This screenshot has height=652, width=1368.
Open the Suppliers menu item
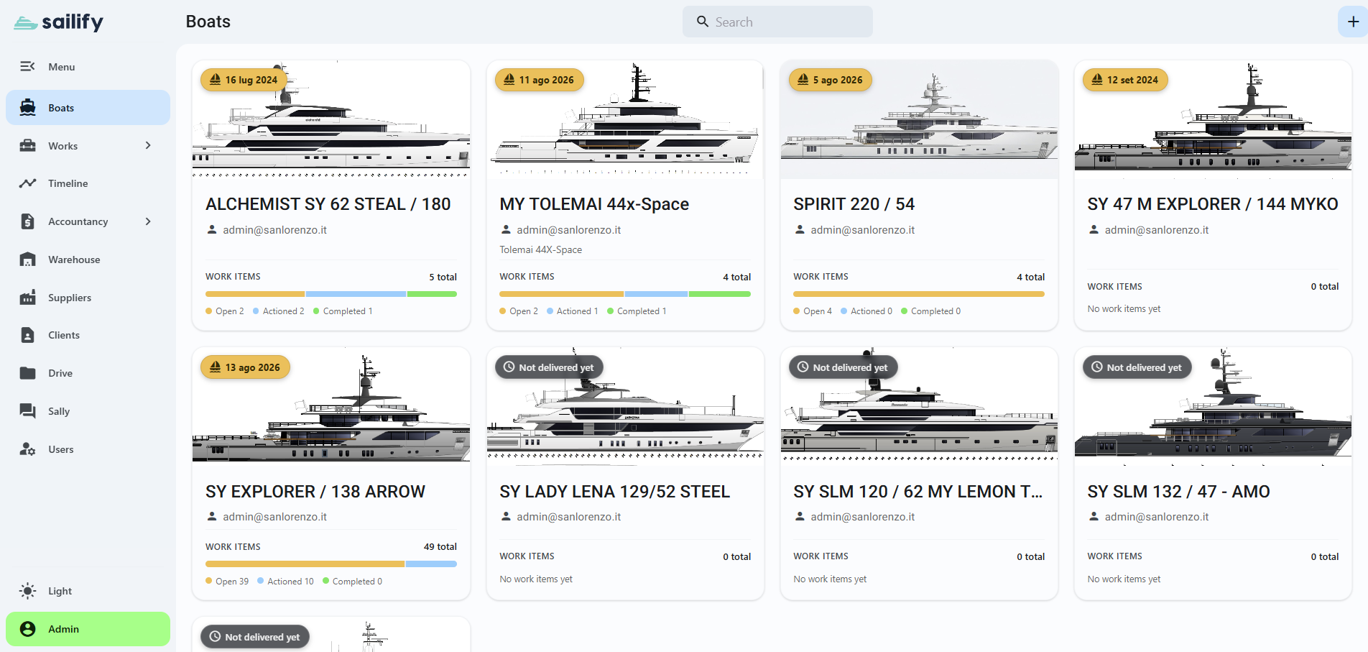pyautogui.click(x=88, y=298)
